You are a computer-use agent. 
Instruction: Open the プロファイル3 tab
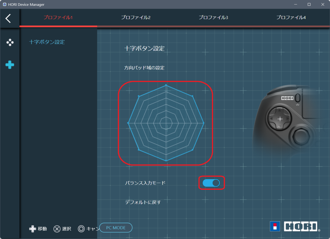coord(213,17)
